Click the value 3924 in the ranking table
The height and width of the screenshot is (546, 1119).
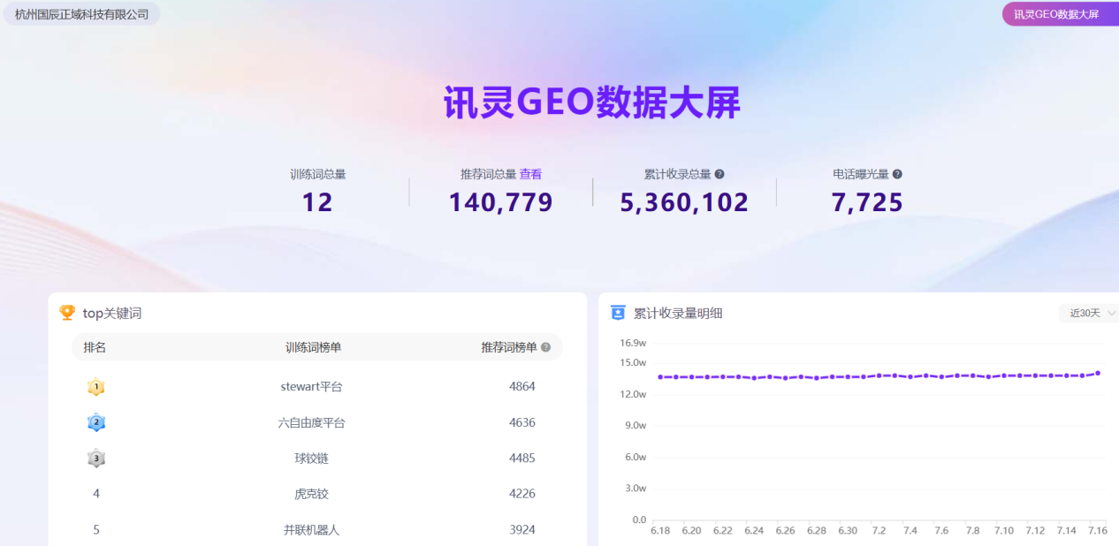[522, 530]
